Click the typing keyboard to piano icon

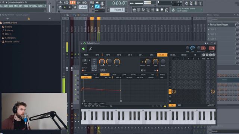(x=92, y=3)
